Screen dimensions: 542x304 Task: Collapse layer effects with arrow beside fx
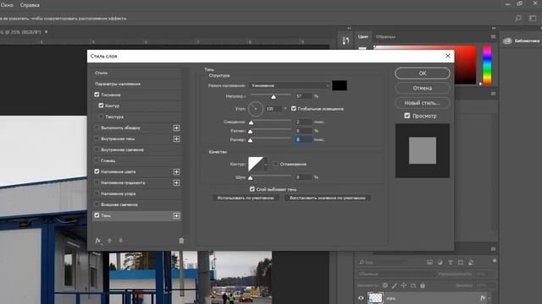[489, 298]
